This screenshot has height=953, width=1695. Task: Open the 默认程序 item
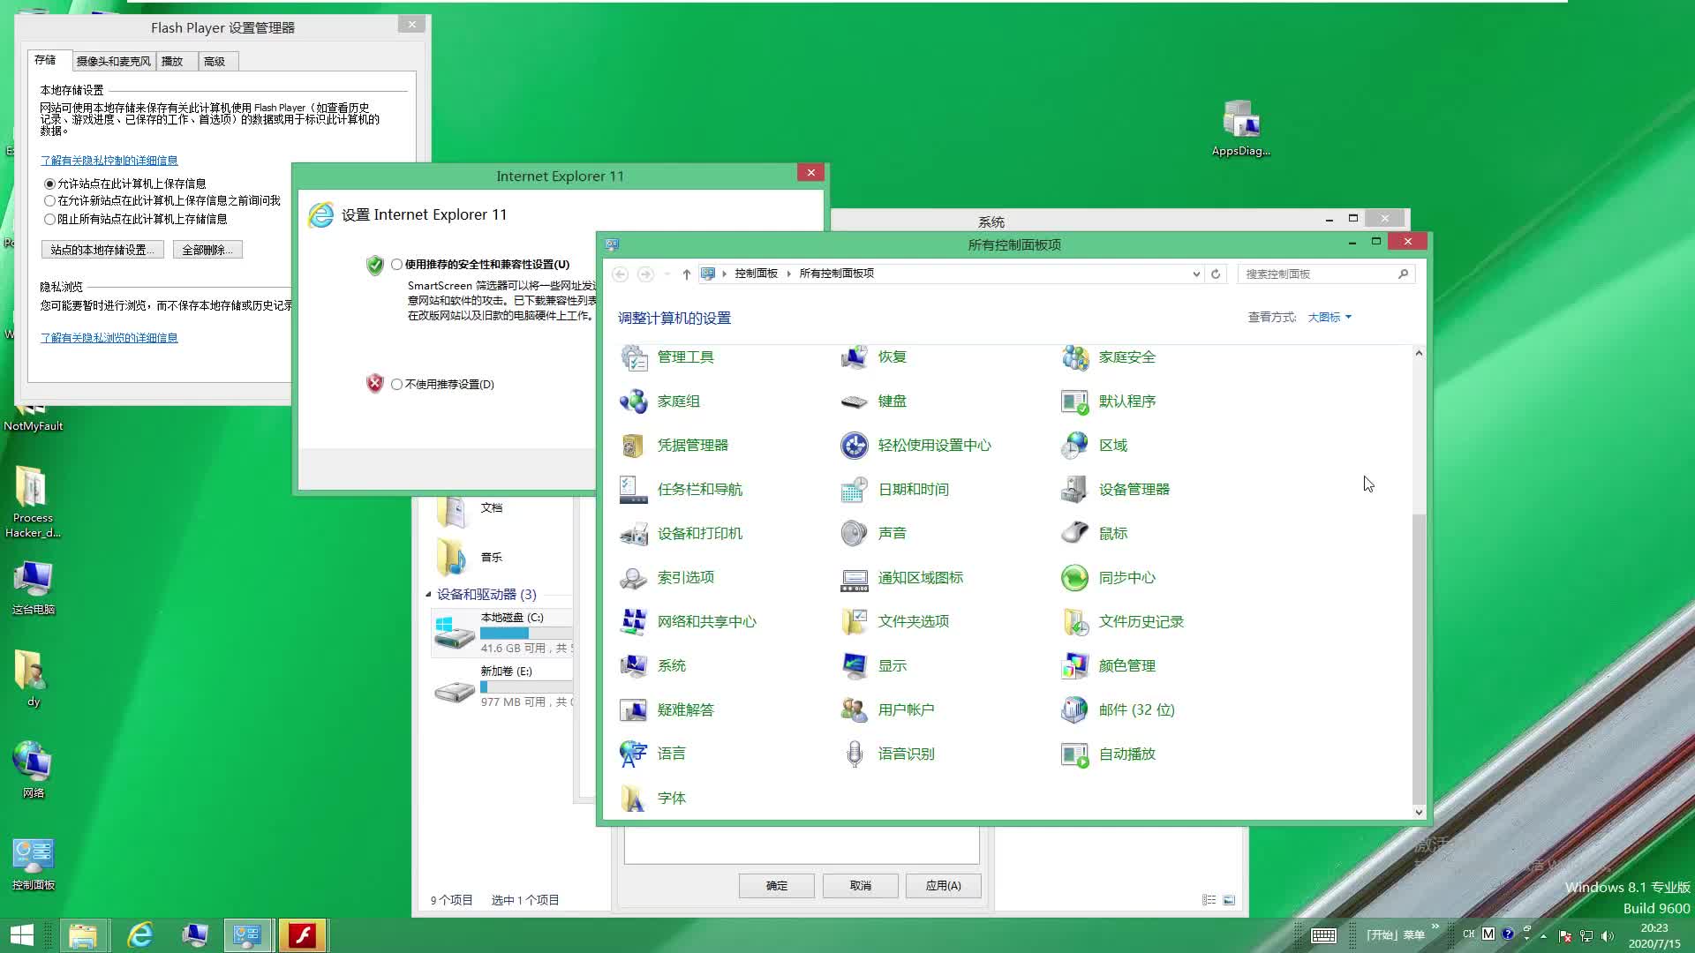coord(1108,401)
